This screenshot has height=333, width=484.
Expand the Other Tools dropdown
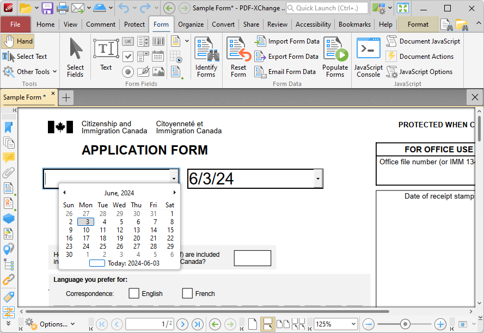(x=54, y=72)
